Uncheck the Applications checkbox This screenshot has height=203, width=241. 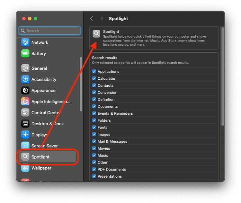(x=94, y=72)
